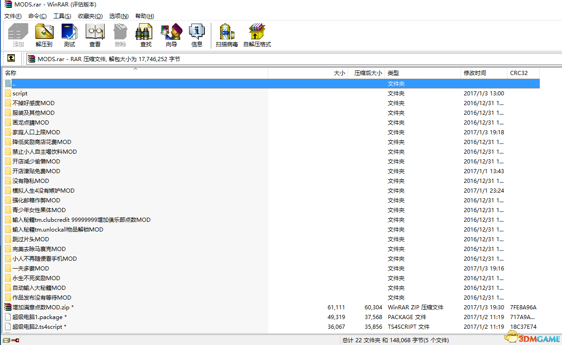Viewport: 562px width, 345px height.
Task: Select the 青少年女性果体MOD folder
Action: (x=39, y=210)
